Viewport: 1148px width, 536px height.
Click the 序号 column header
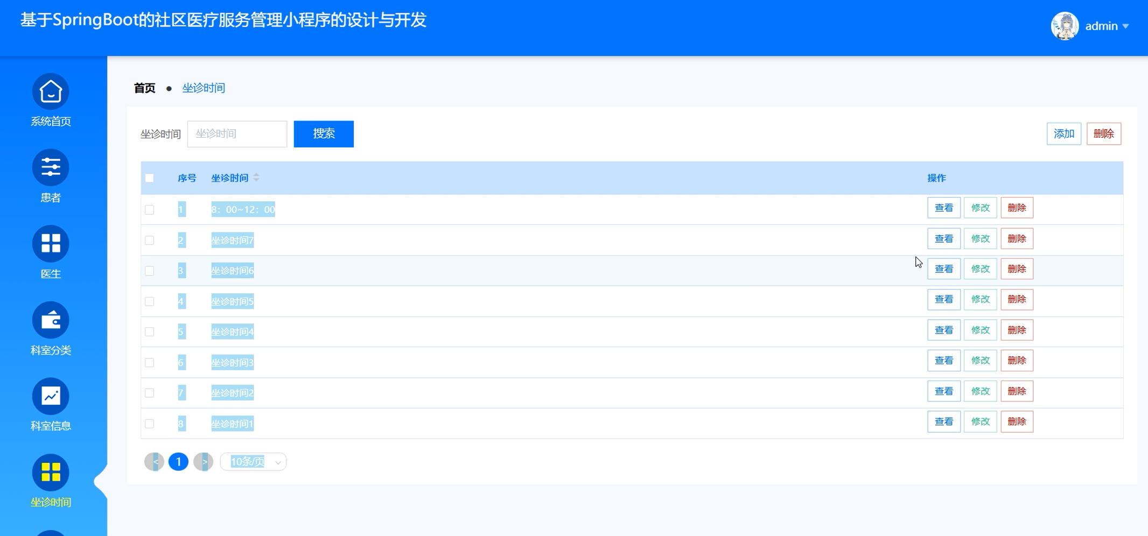coord(187,178)
